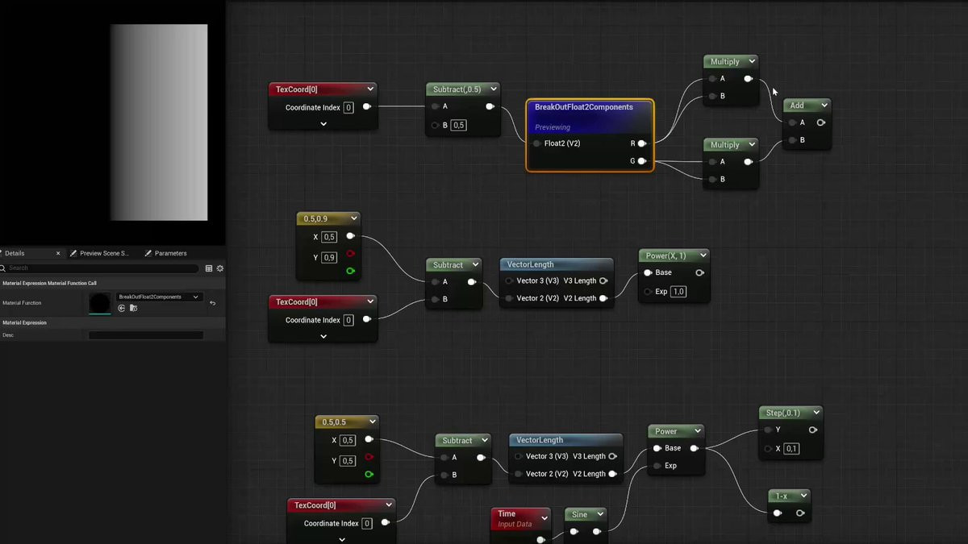Switch to the Parameters tab
The image size is (968, 544).
click(x=165, y=253)
